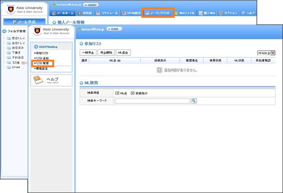Select リスト管理 in the sidebar menu
283x193 pixels.
coord(42,63)
